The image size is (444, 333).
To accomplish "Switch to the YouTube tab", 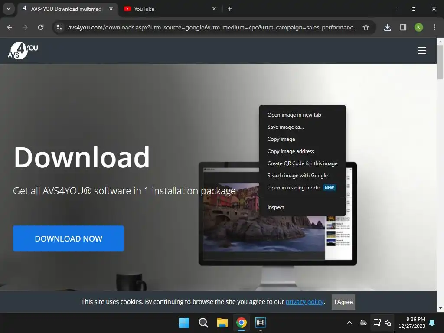I will (x=170, y=9).
